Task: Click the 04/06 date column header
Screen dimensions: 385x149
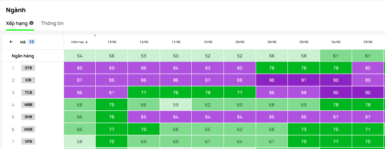Action: (x=336, y=42)
